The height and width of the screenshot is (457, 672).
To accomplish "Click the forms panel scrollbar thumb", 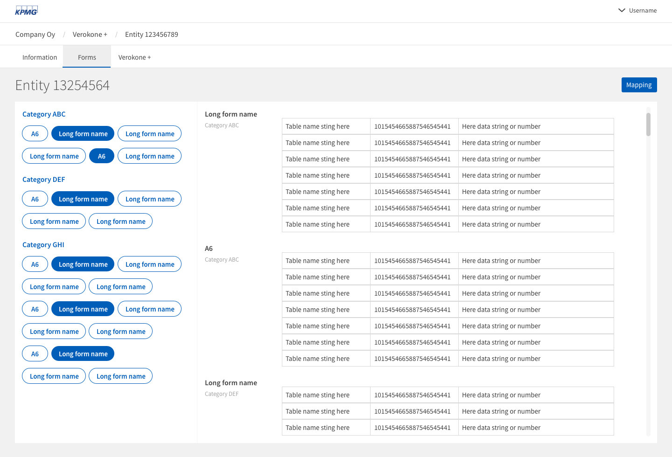I will [x=648, y=124].
